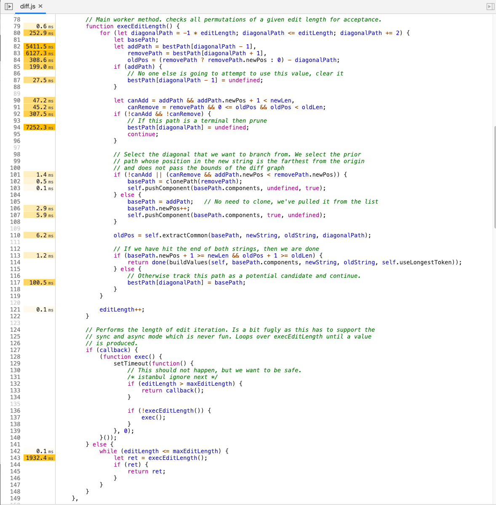
Task: Set a breakpoint on line 113
Action: (x=15, y=255)
